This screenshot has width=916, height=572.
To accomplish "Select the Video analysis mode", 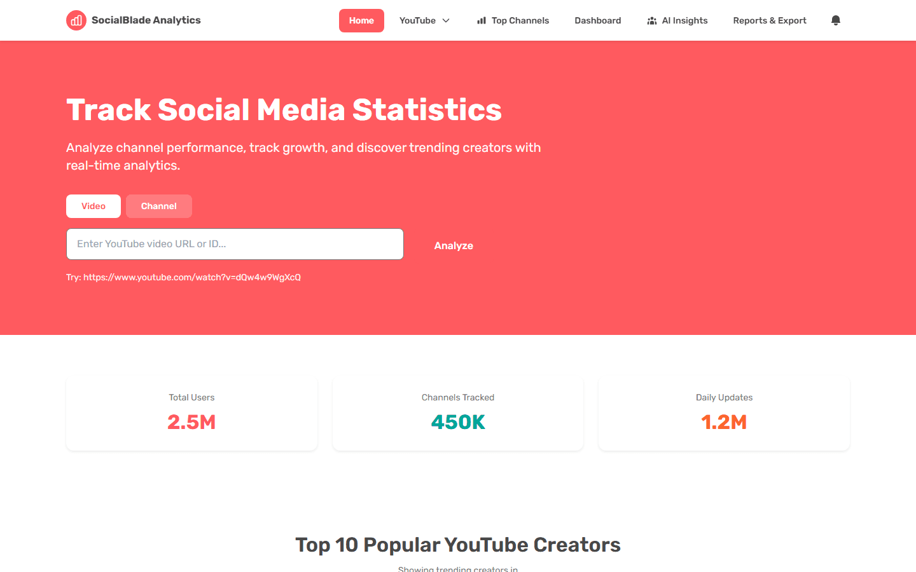I will pyautogui.click(x=93, y=206).
